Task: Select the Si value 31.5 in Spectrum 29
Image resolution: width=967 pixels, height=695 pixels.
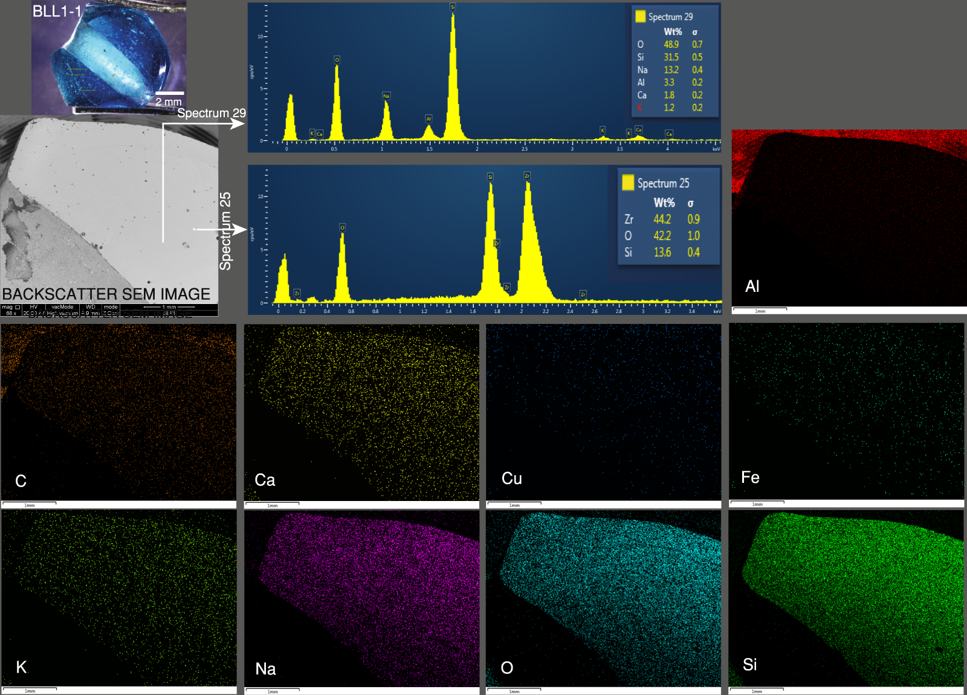Action: (671, 57)
